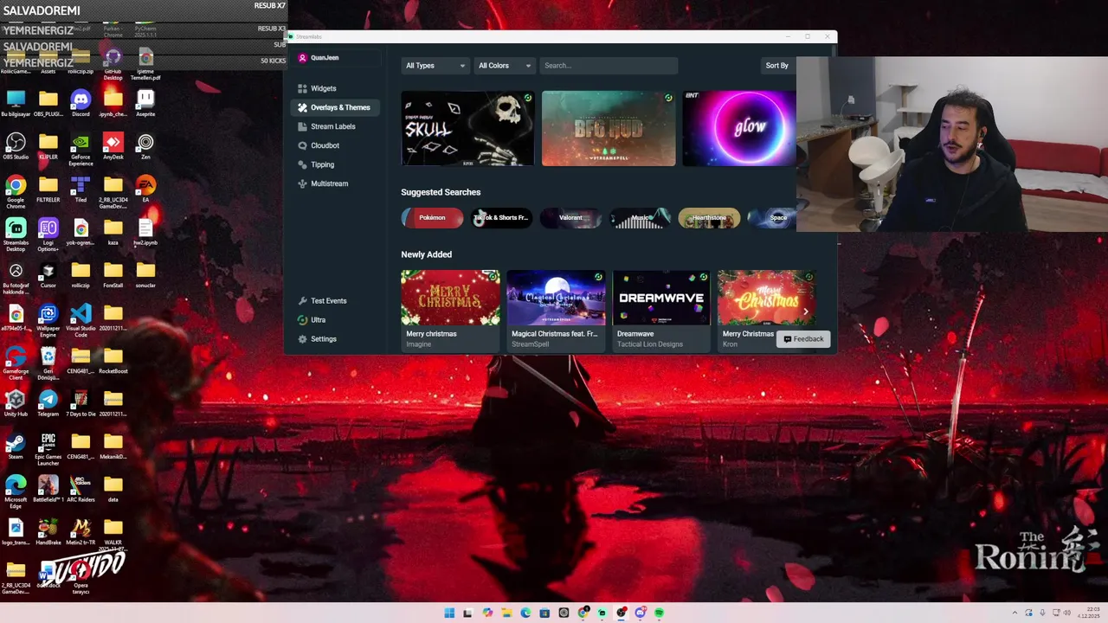Image resolution: width=1108 pixels, height=623 pixels.
Task: Open the FILTRELER folder on desktop
Action: point(48,189)
